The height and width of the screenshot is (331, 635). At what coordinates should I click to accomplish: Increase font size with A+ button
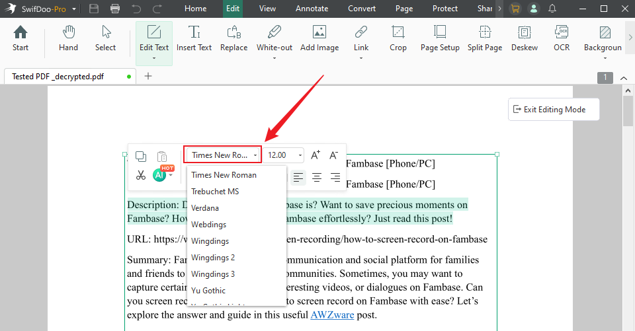click(x=316, y=155)
